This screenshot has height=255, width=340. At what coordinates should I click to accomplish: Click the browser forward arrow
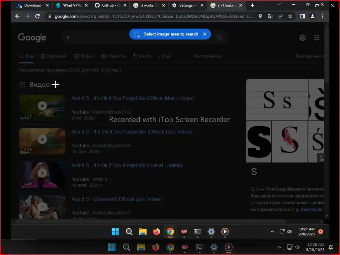pyautogui.click(x=27, y=16)
